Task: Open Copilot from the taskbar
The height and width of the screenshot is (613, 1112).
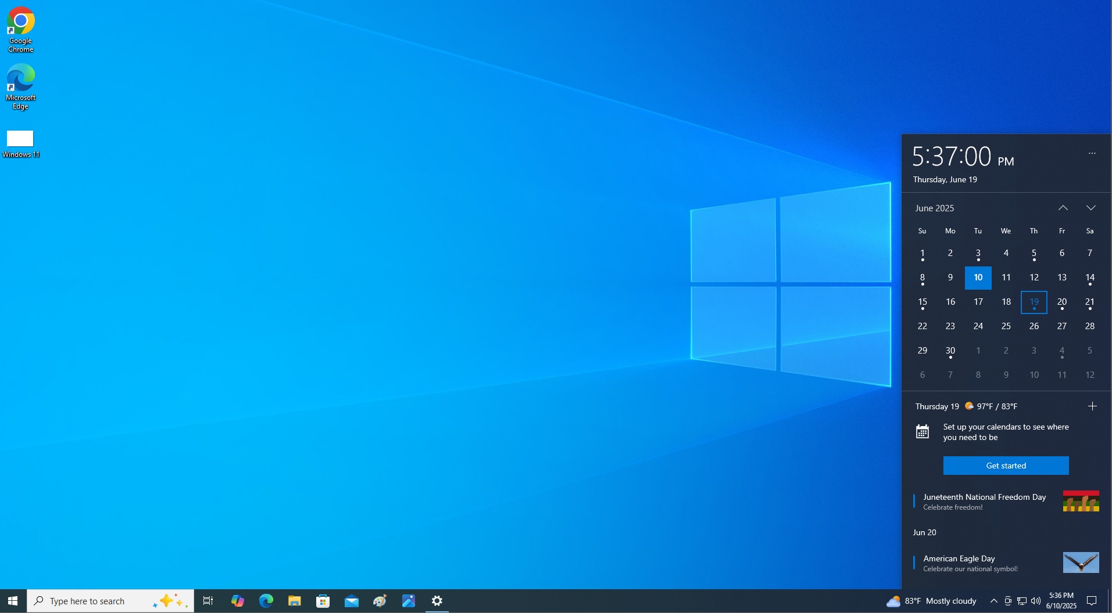Action: (238, 601)
